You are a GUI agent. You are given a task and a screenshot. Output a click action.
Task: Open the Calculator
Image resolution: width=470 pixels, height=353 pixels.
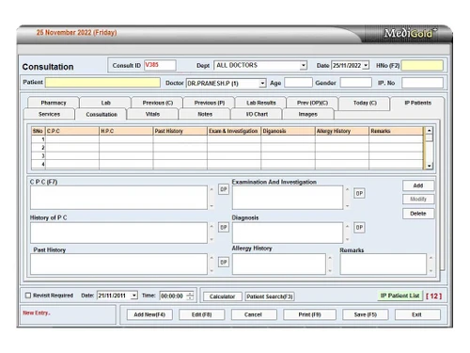click(222, 297)
